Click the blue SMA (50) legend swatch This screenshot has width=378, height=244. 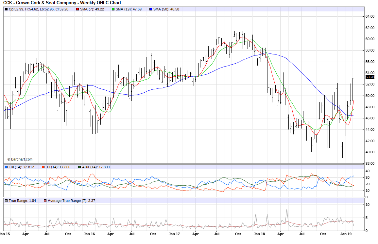click(151, 9)
